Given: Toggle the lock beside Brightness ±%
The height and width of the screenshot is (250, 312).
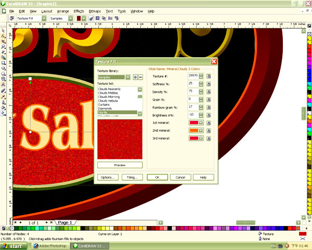Looking at the screenshot, I should click(x=209, y=115).
